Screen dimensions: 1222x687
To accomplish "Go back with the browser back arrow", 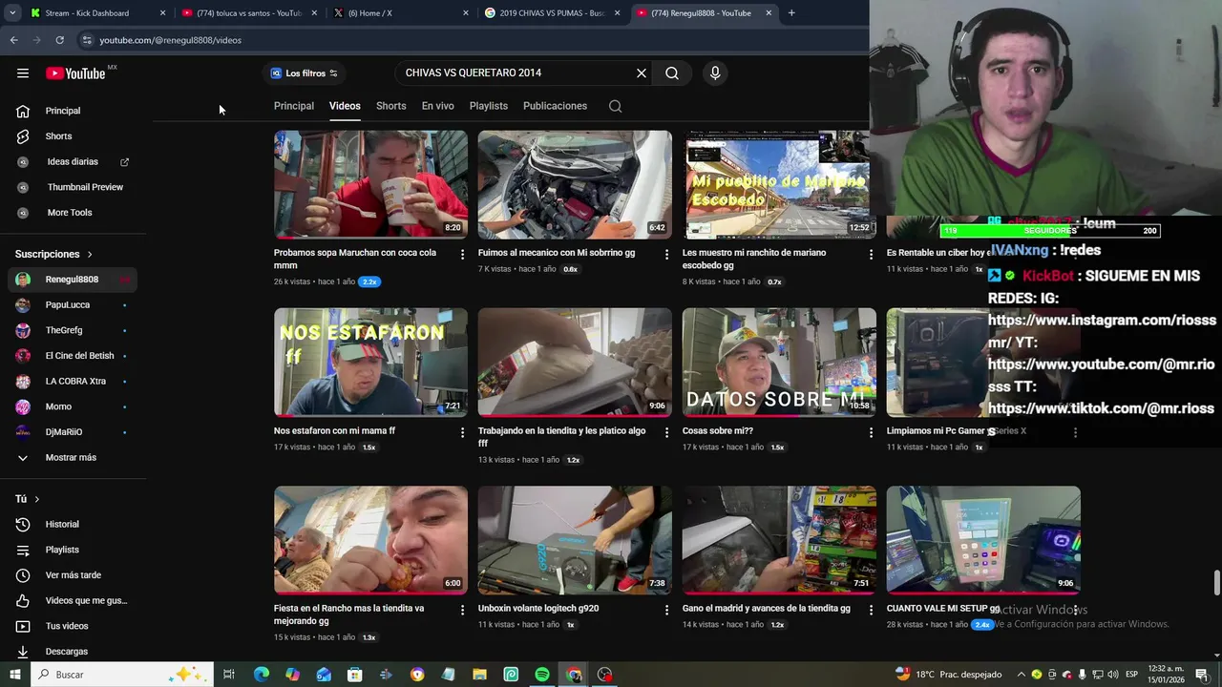I will coord(13,40).
